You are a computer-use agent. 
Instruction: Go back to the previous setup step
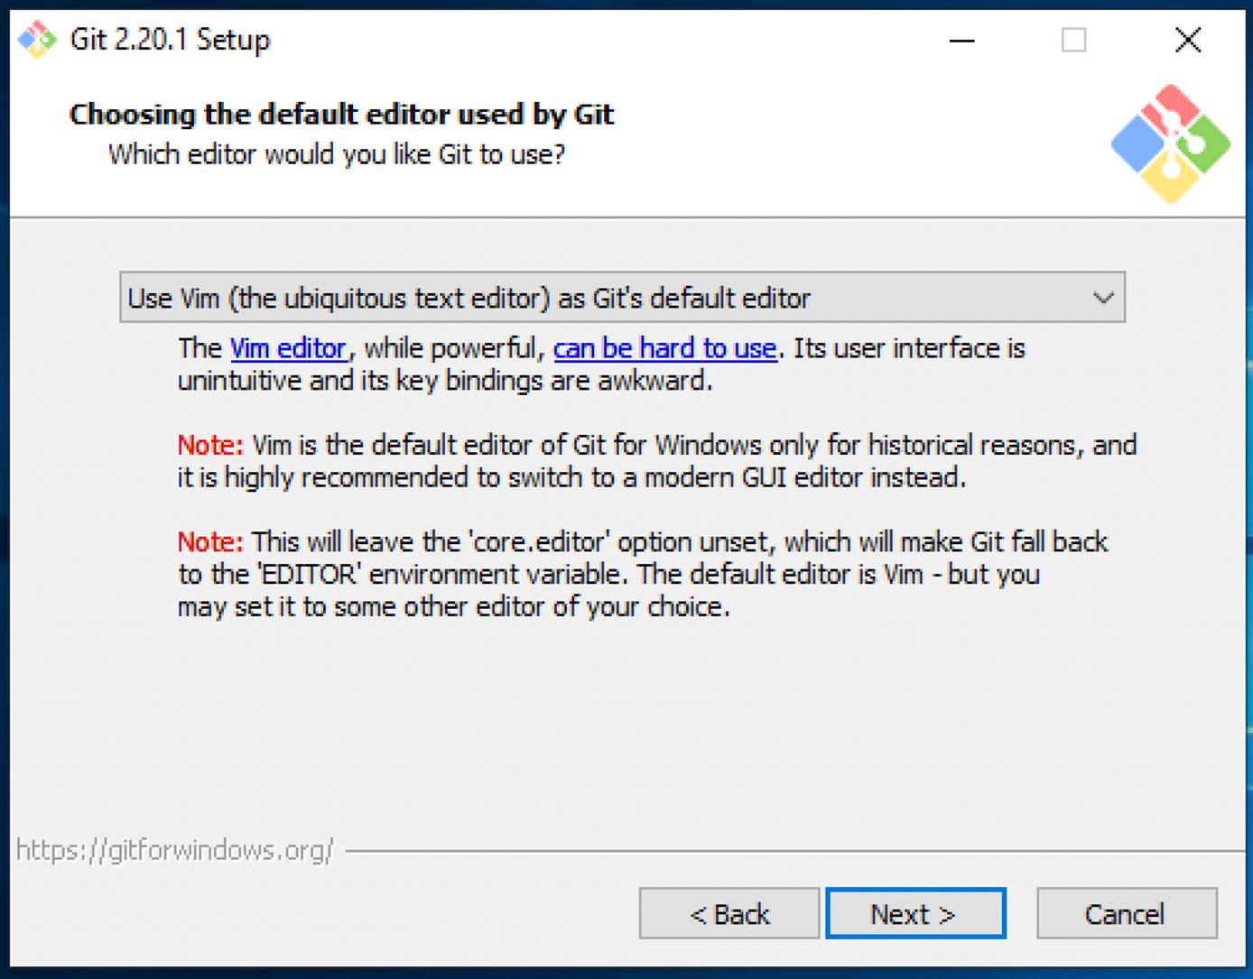(728, 913)
